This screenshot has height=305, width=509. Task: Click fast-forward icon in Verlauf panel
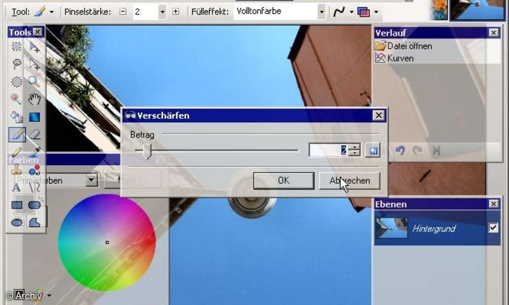pyautogui.click(x=436, y=150)
